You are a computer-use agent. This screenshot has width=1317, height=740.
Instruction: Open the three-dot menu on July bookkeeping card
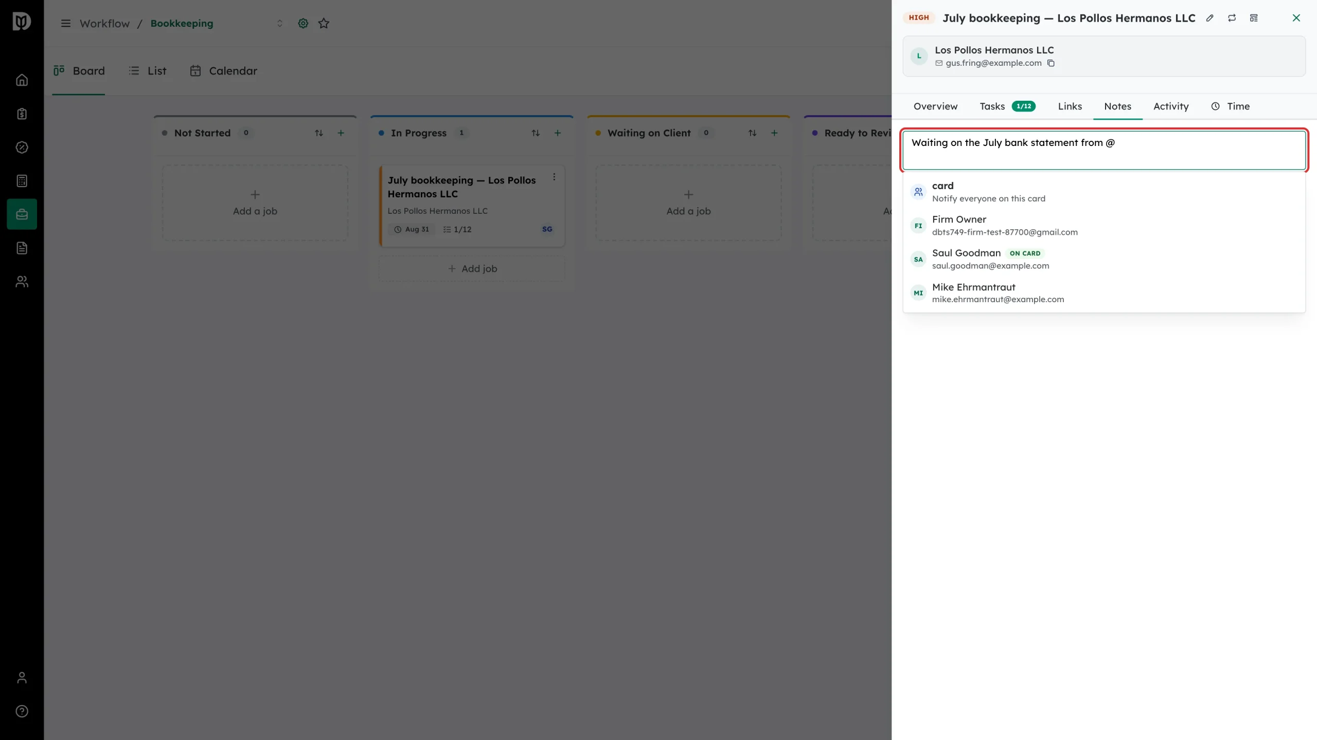coord(554,177)
